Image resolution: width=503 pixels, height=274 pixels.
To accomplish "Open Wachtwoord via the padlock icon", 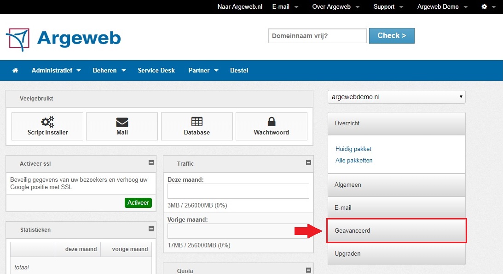I will (272, 122).
